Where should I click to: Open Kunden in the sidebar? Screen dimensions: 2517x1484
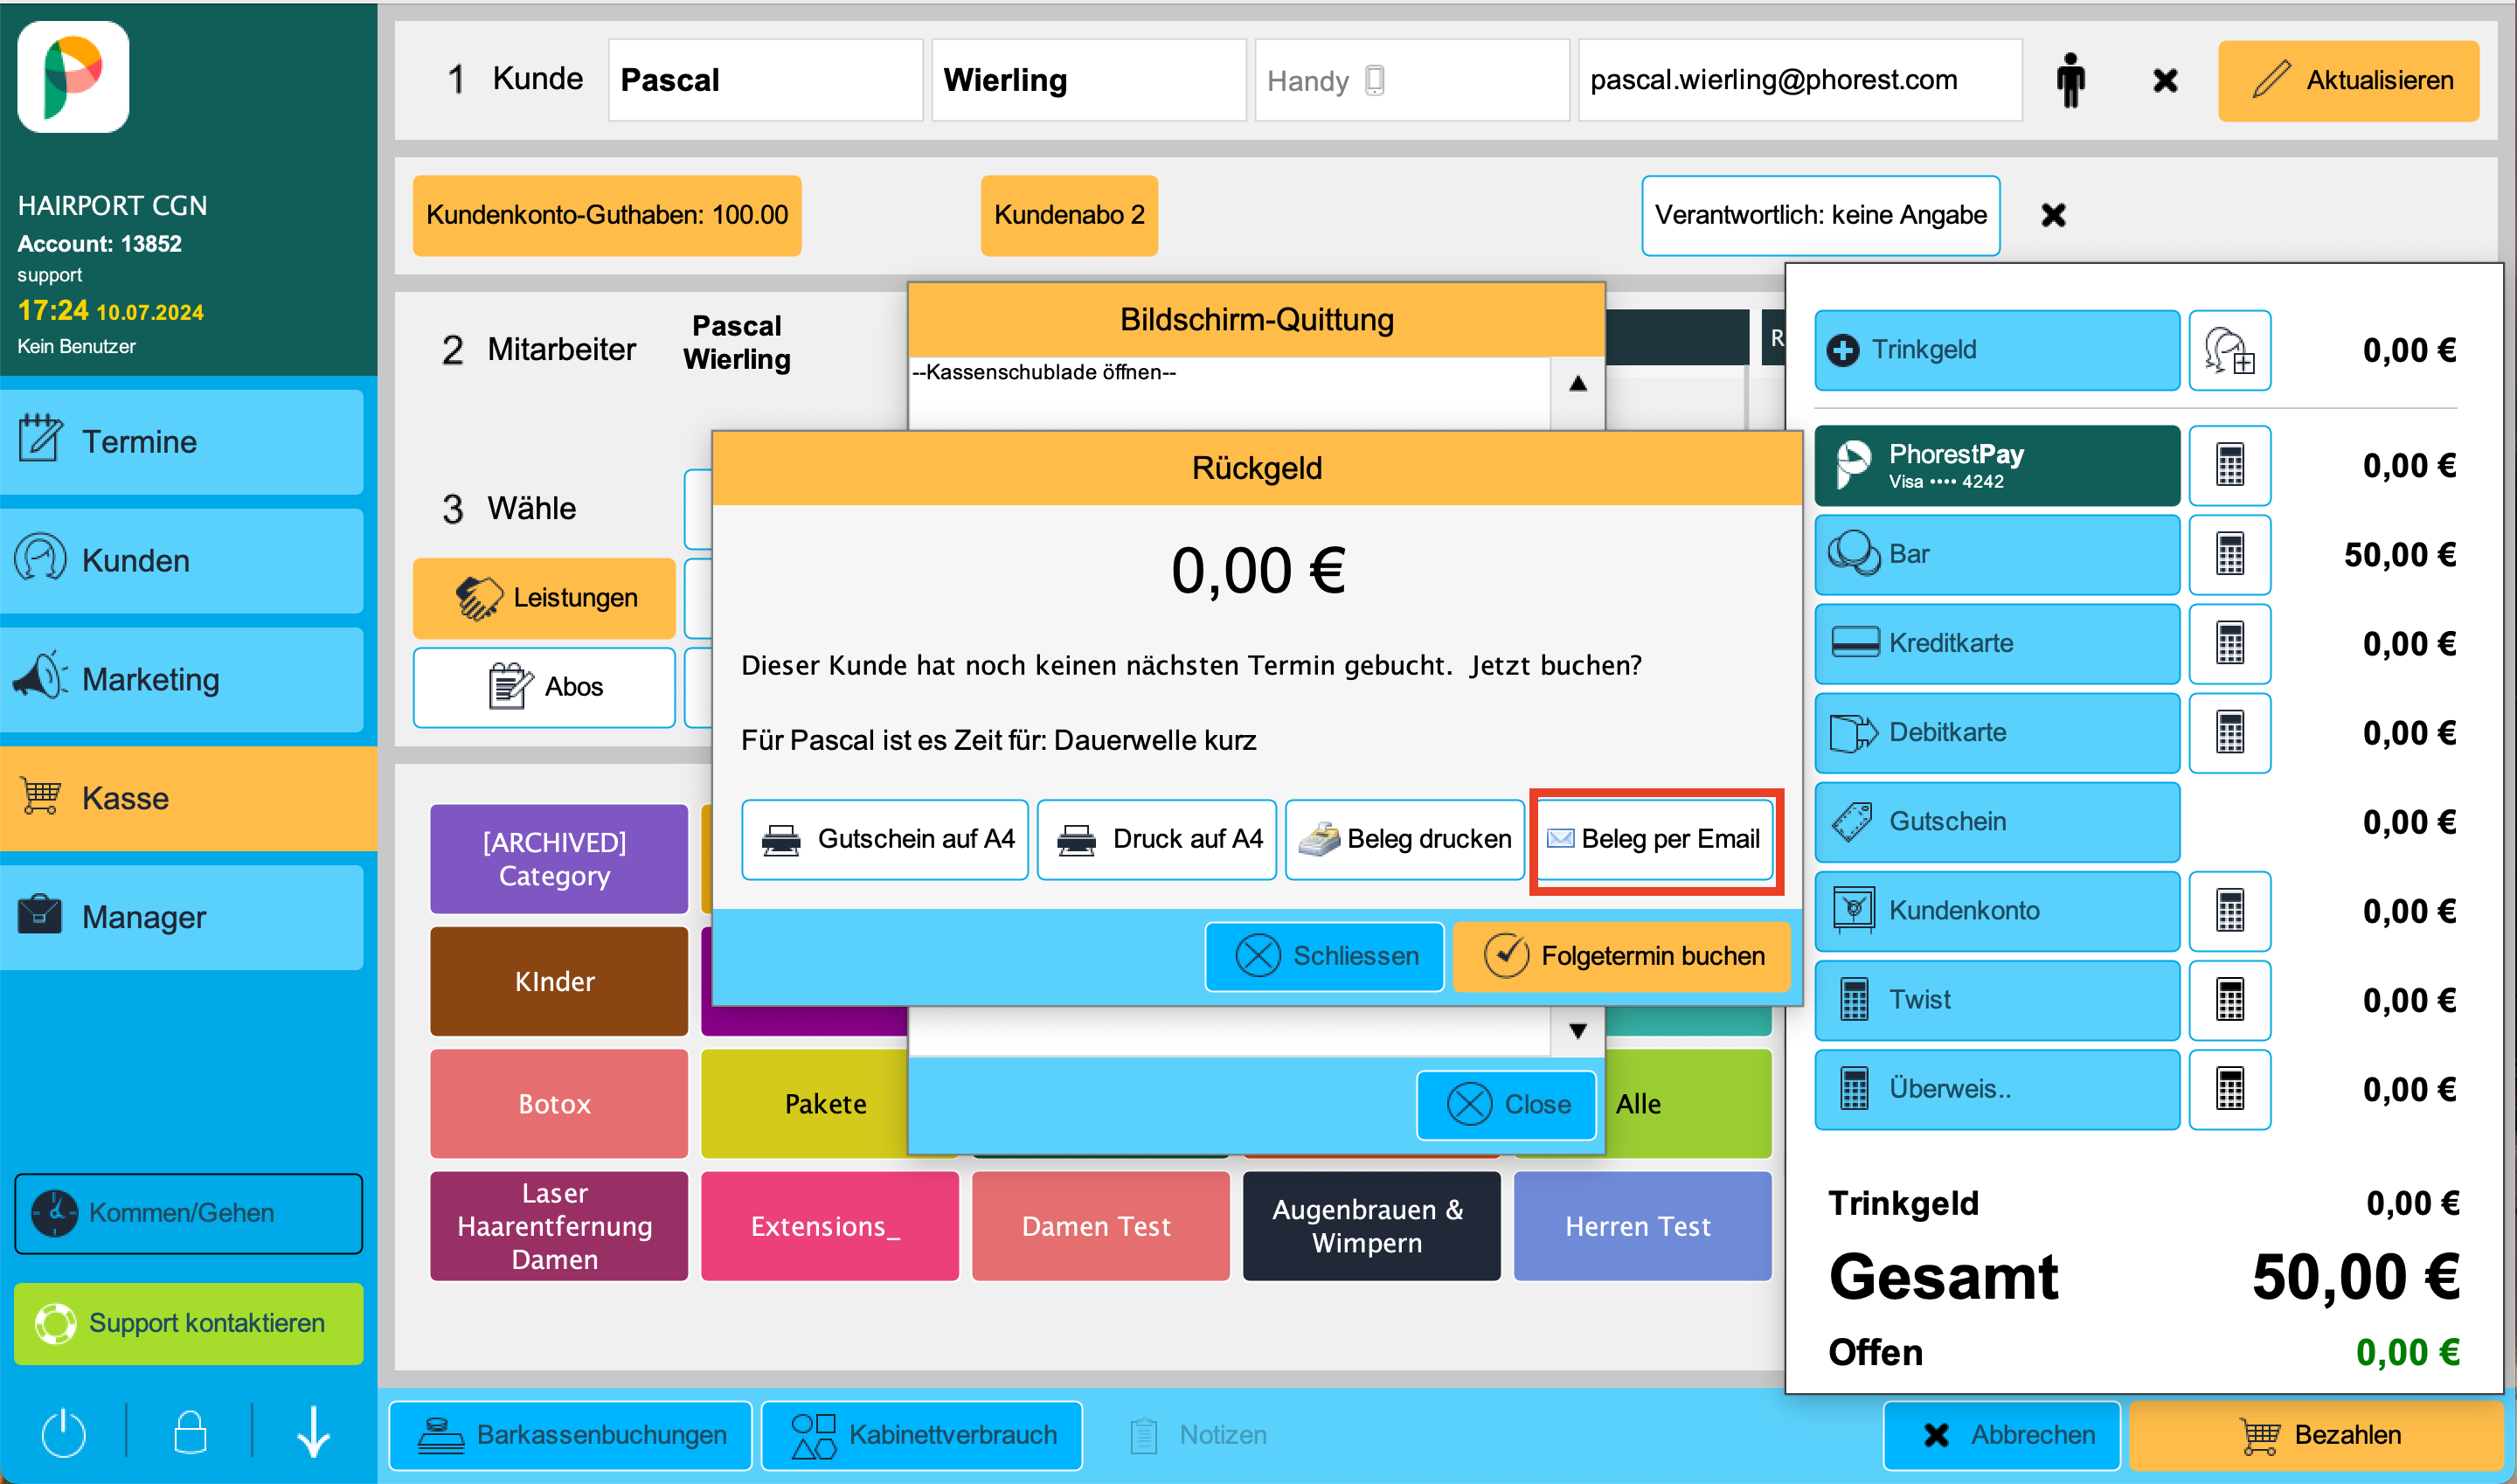click(182, 560)
